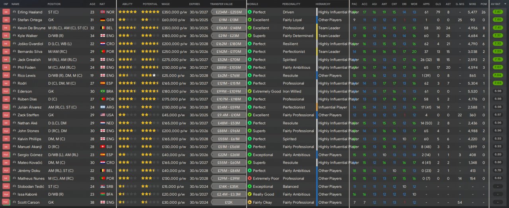Screen dimensions: 509x208
Task: Click the 'Superb' morale icon in Kyle Walker's row
Action: click(x=249, y=36)
